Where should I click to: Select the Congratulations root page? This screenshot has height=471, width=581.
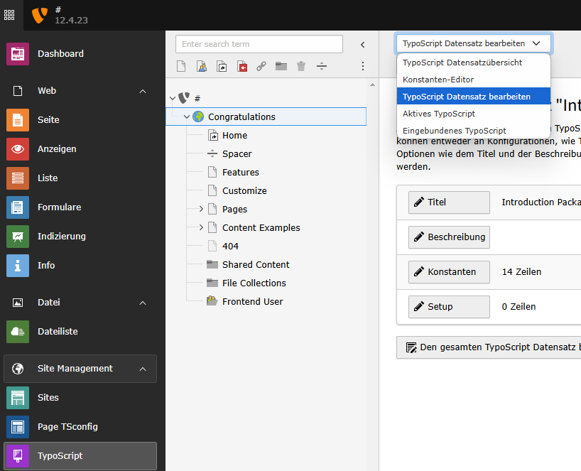pos(241,117)
